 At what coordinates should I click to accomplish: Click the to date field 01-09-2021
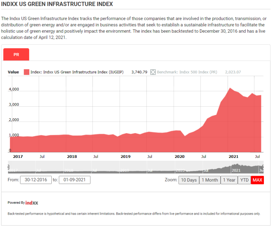pyautogui.click(x=74, y=180)
